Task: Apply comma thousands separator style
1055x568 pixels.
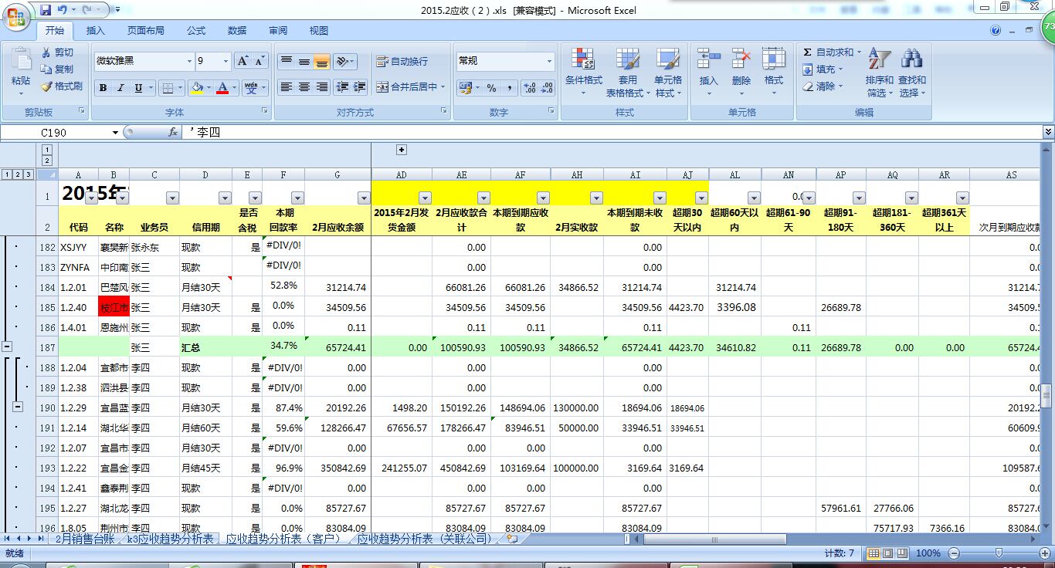Action: (x=510, y=88)
